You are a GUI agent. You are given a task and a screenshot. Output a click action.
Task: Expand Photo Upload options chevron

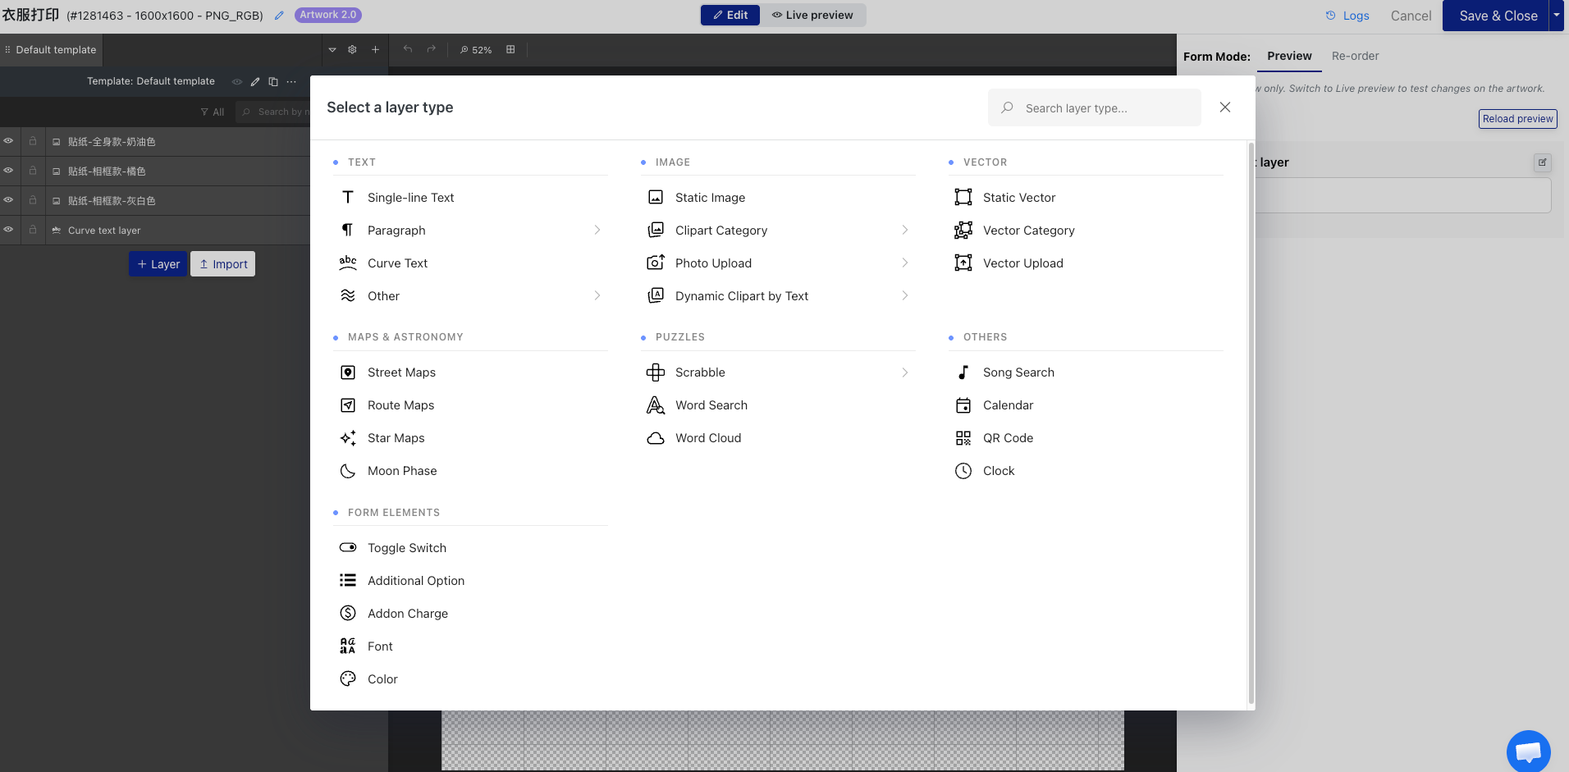[905, 263]
